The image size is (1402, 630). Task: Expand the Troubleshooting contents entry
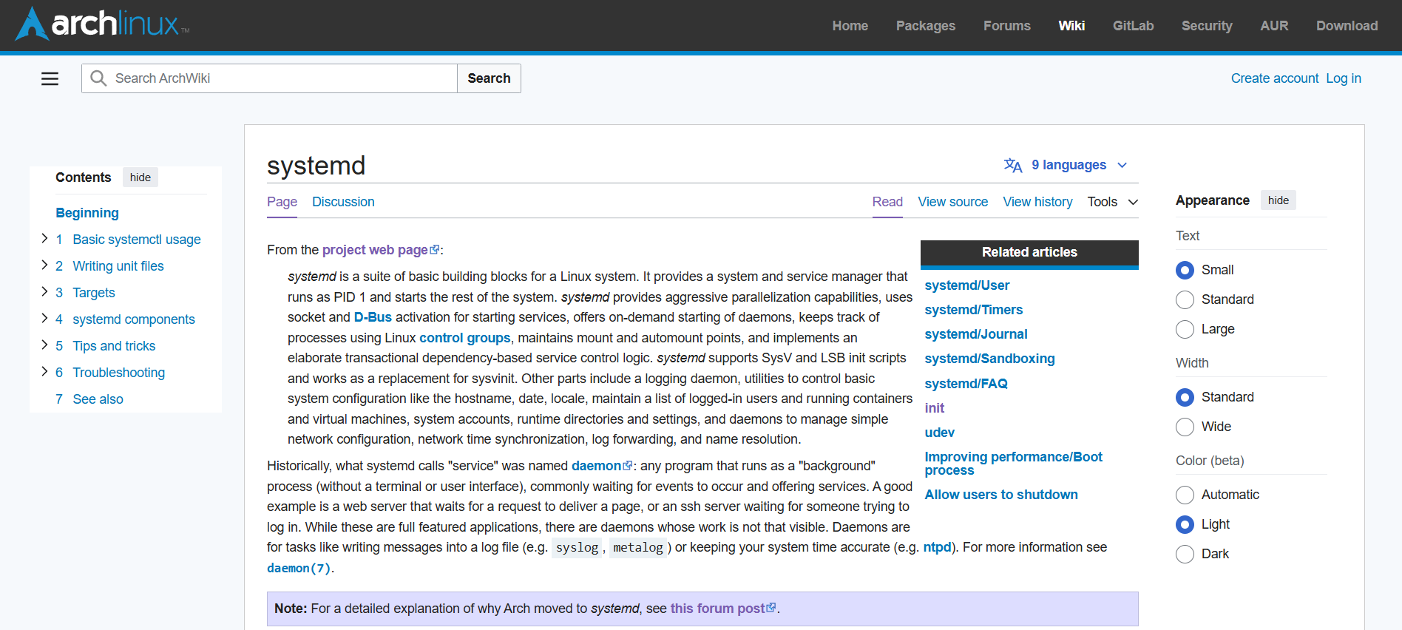(44, 372)
